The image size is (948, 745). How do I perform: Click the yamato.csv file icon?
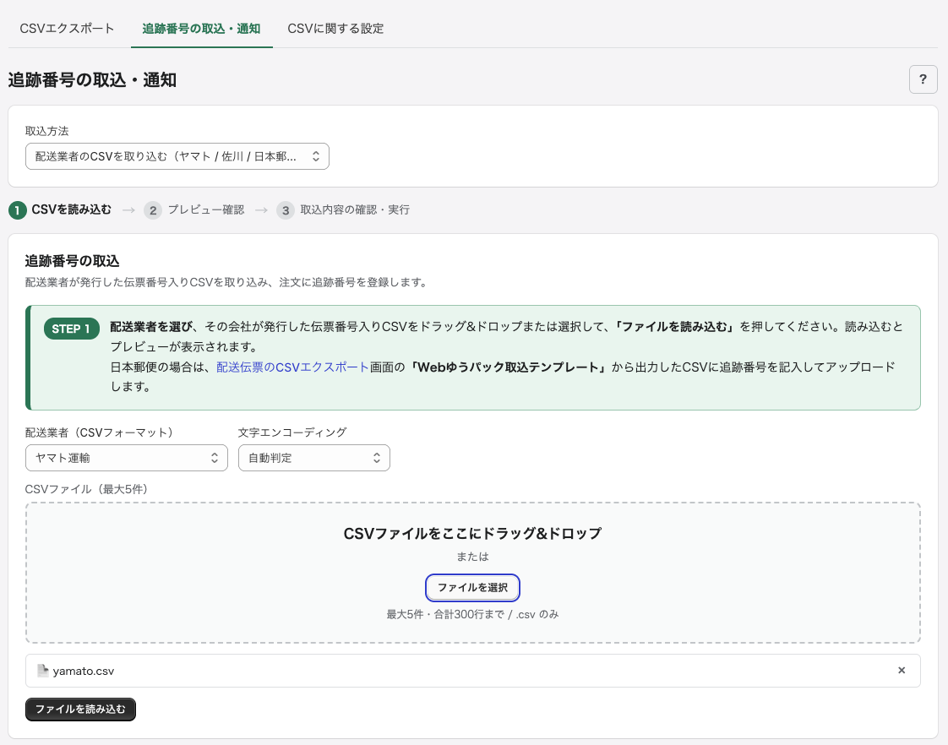pos(43,671)
